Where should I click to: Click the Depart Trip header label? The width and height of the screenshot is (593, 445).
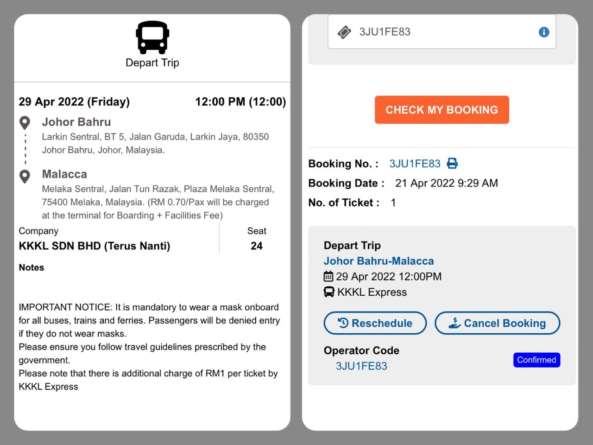tap(152, 63)
